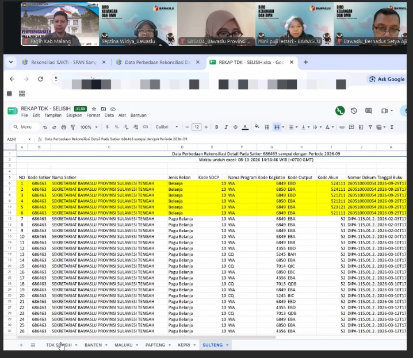Click the Redo icon in the toolbar

[54, 127]
